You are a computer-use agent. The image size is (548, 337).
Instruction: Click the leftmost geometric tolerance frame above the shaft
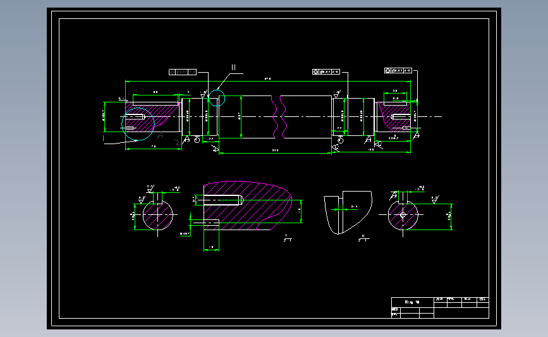[x=183, y=72]
